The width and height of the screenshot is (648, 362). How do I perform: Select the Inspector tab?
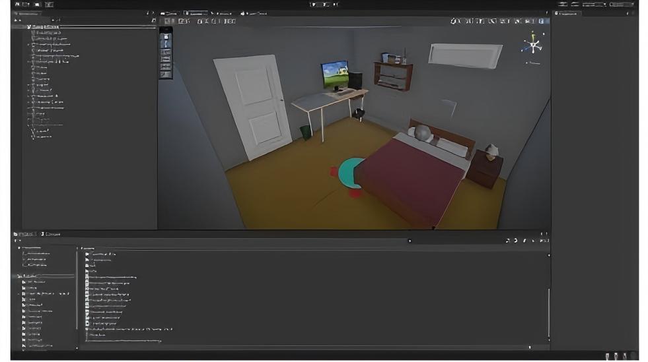pos(567,13)
